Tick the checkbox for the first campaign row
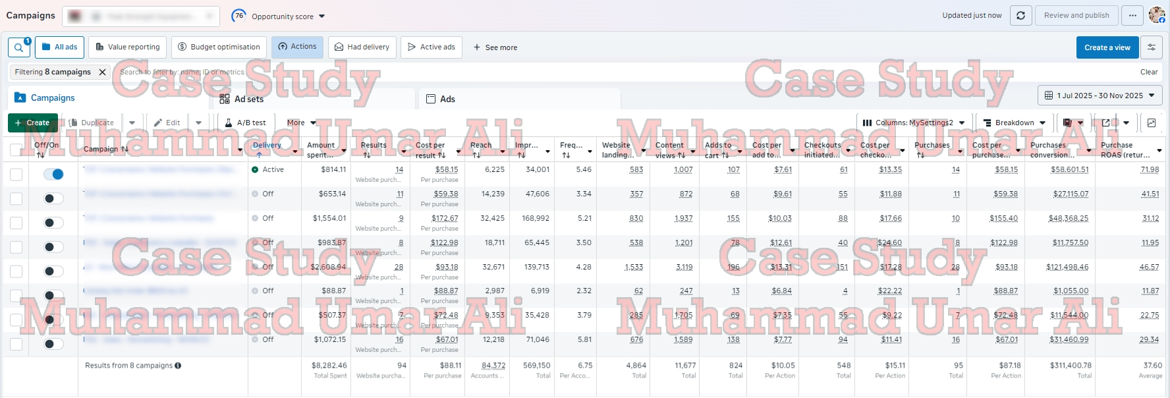Image resolution: width=1170 pixels, height=398 pixels. [16, 174]
